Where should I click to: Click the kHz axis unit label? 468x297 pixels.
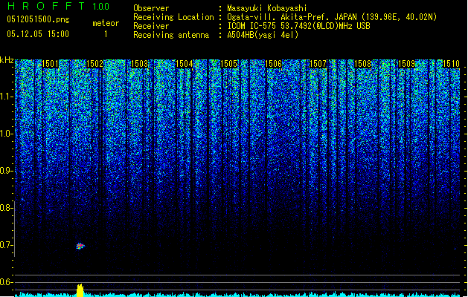tap(7, 60)
